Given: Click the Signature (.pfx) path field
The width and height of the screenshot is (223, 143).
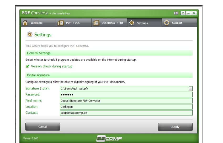Looking at the screenshot, I should click(x=124, y=89).
